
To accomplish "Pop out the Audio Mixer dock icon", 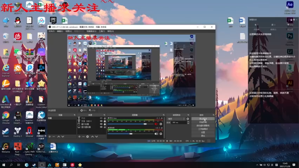I will pos(164,115).
